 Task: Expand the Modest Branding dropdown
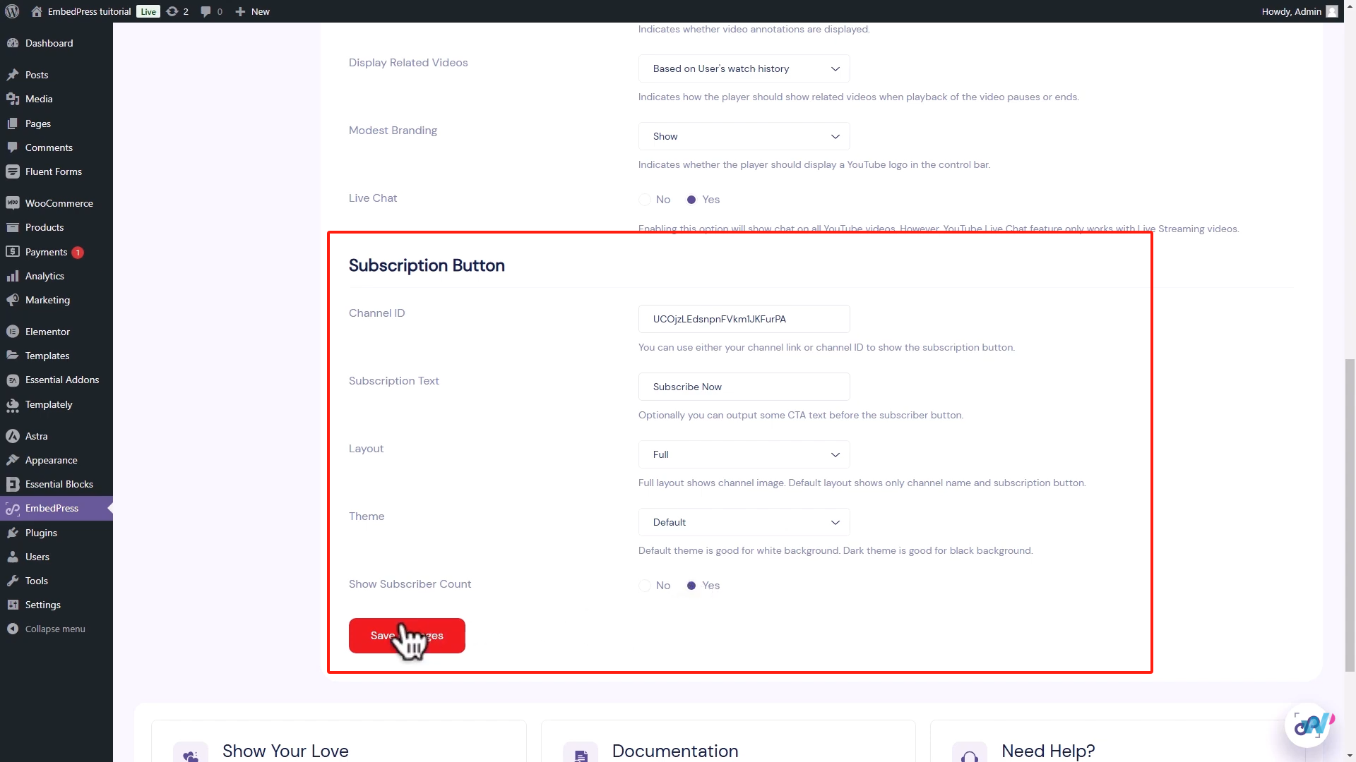tap(744, 136)
